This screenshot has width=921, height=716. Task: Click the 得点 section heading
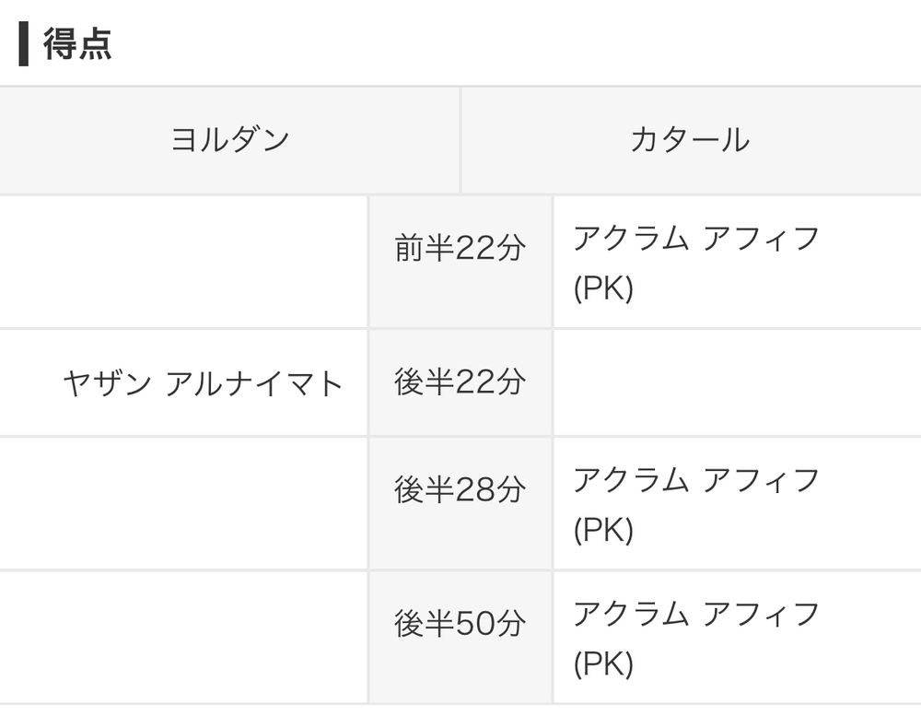[x=77, y=43]
